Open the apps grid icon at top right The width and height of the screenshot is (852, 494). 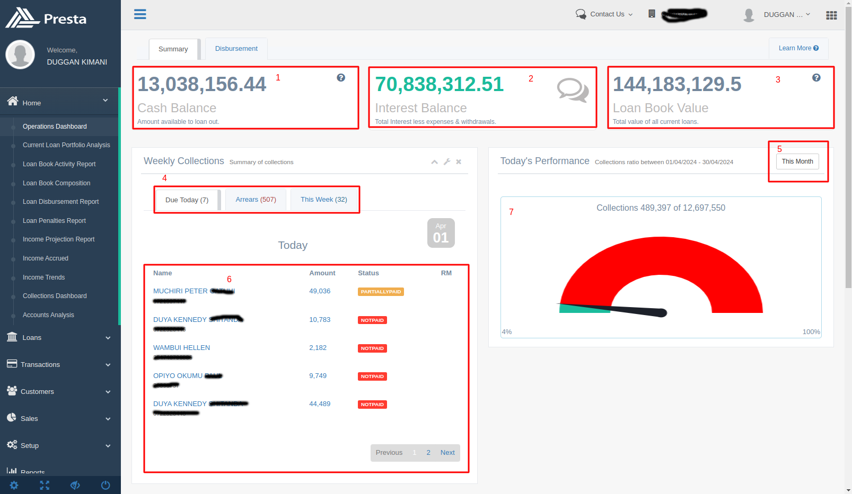pyautogui.click(x=831, y=15)
